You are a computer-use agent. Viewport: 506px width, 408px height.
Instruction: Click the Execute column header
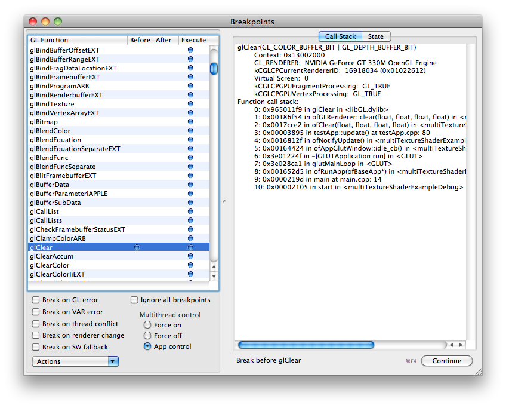pyautogui.click(x=193, y=40)
